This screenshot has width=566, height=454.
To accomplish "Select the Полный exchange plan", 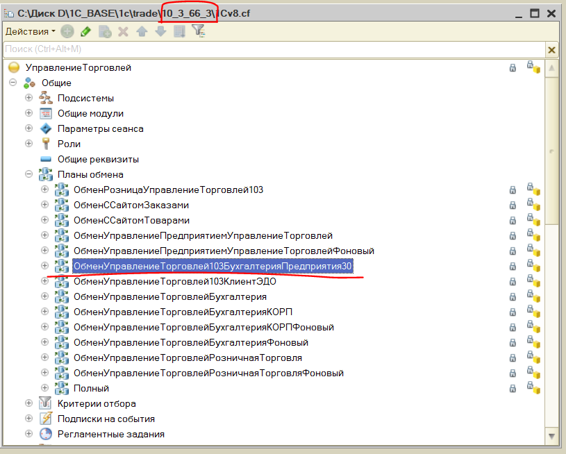I will pyautogui.click(x=91, y=388).
